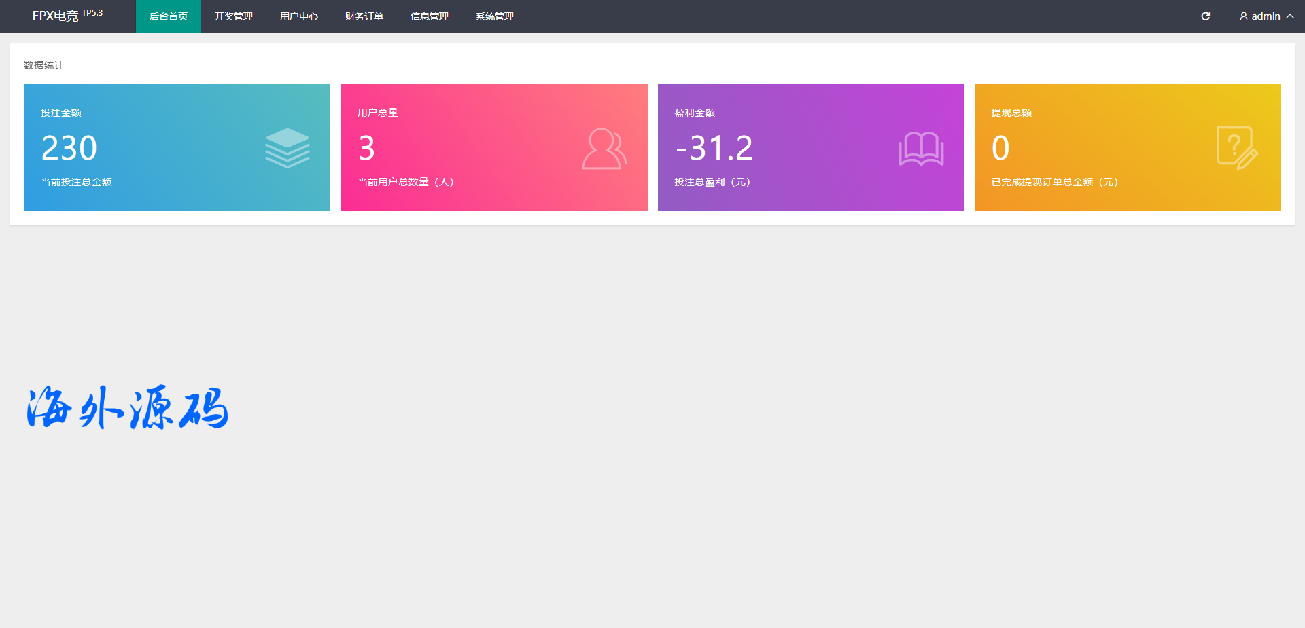
Task: Open the 财务订单 menu
Action: coord(364,16)
